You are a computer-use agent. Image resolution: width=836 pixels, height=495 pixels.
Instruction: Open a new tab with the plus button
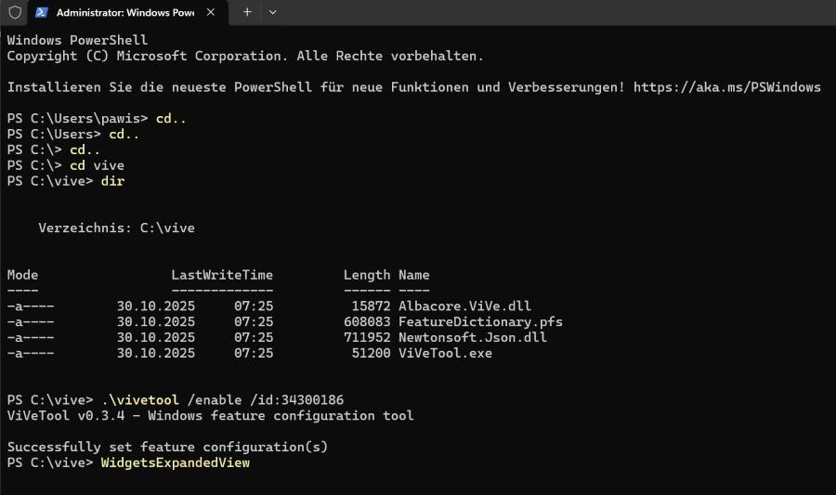pos(247,13)
